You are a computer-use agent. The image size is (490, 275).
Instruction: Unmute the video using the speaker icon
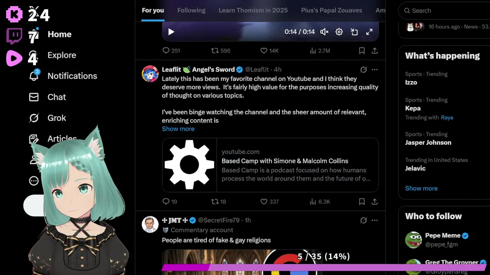pyautogui.click(x=324, y=32)
